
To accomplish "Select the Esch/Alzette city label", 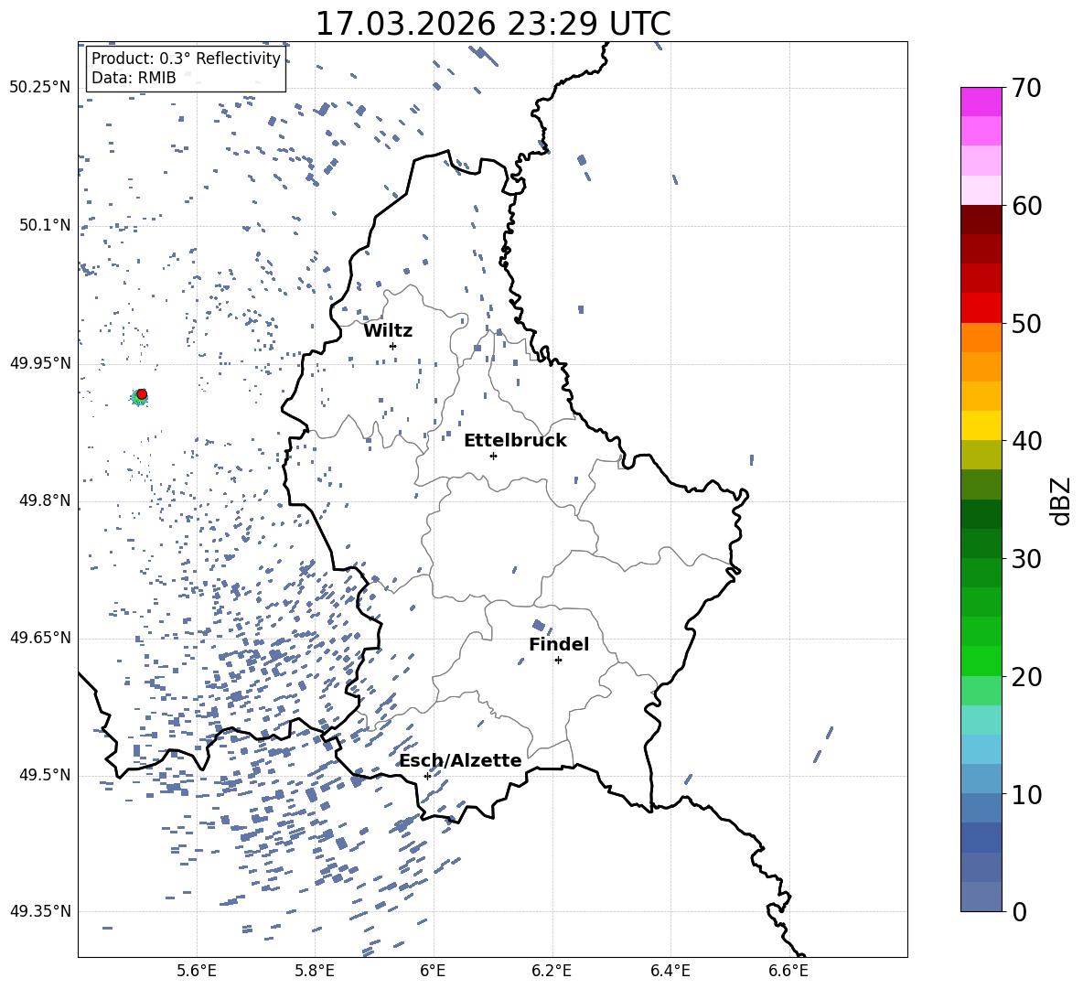I will tap(460, 761).
